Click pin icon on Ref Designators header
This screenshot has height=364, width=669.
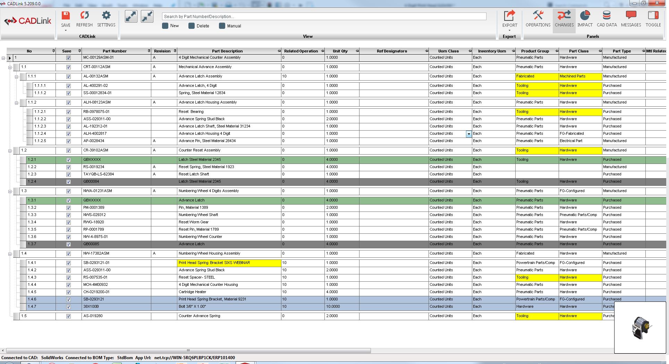(426, 51)
